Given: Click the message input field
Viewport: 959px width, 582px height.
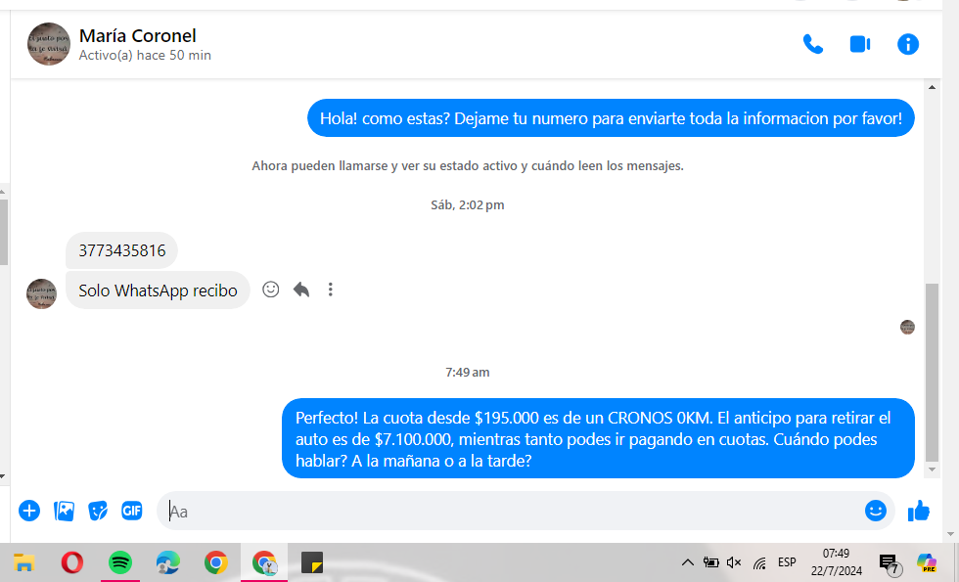Looking at the screenshot, I should tap(509, 511).
